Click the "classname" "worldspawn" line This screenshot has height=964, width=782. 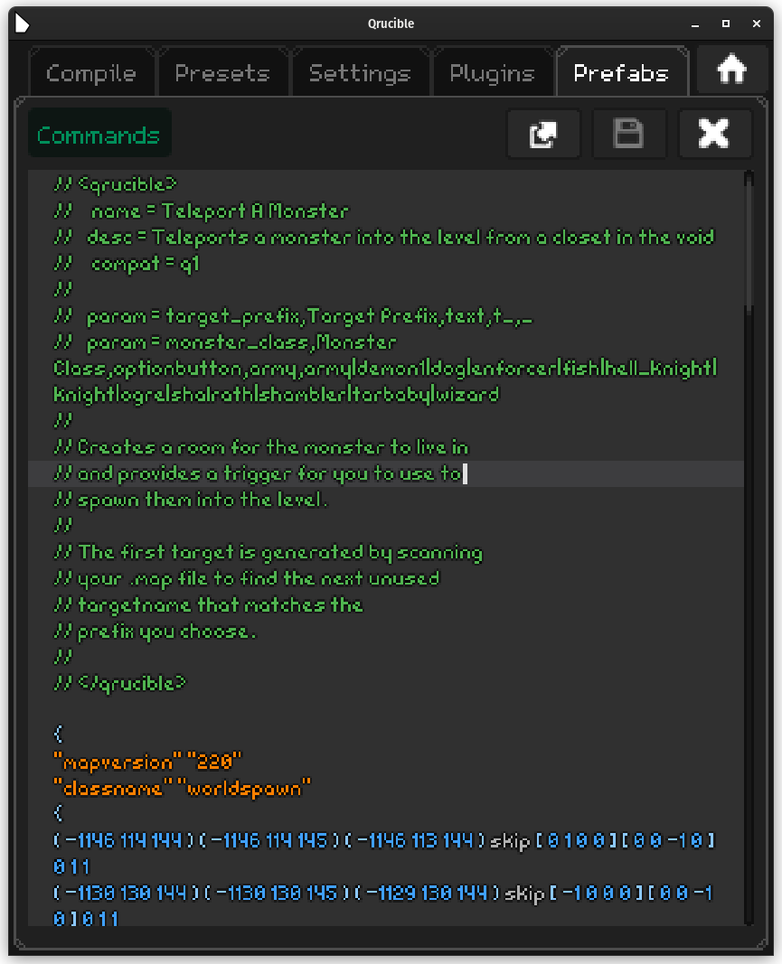point(182,788)
